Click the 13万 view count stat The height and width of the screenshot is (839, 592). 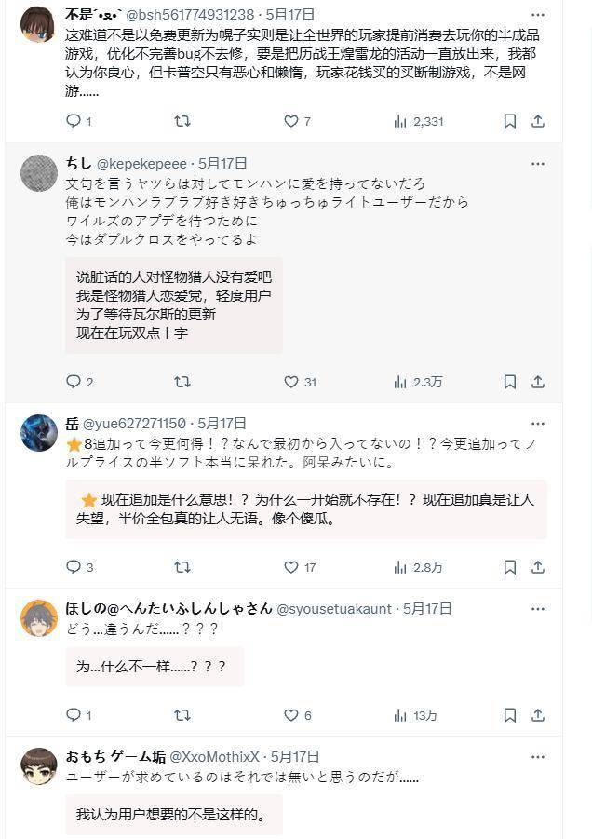click(x=415, y=715)
